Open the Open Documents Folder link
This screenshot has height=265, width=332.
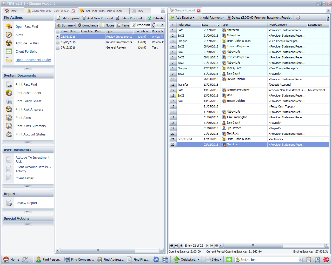[33, 60]
